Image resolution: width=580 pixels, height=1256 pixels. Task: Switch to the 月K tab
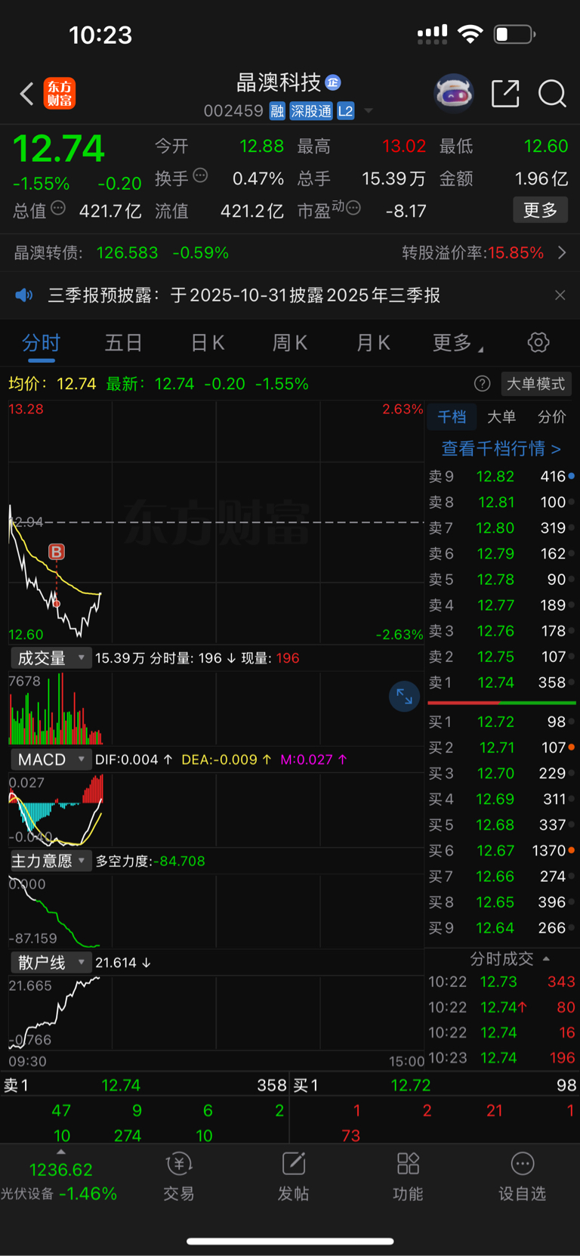(x=373, y=343)
